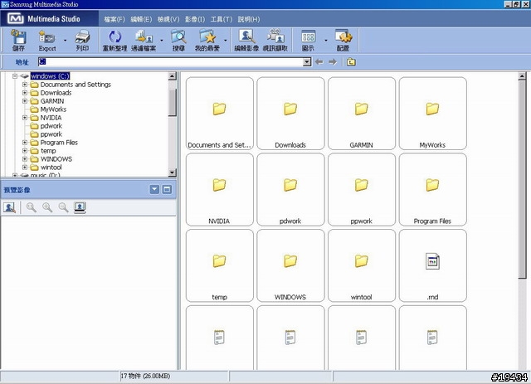
Task: Open the Filter files dropdown arrow
Action: point(161,41)
